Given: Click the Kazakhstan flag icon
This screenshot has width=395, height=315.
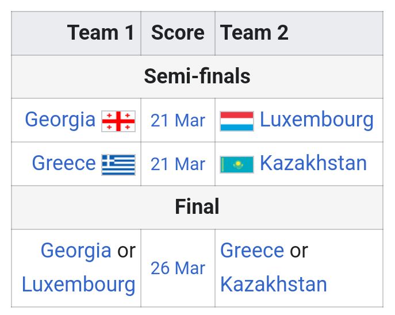Looking at the screenshot, I should (x=237, y=164).
